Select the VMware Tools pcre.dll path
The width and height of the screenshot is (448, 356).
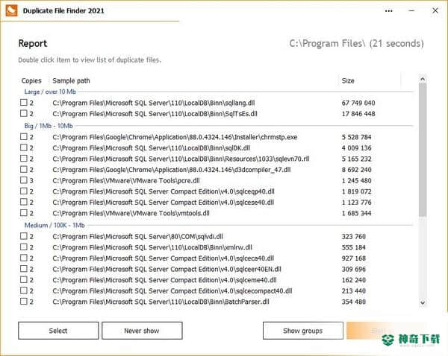point(126,180)
